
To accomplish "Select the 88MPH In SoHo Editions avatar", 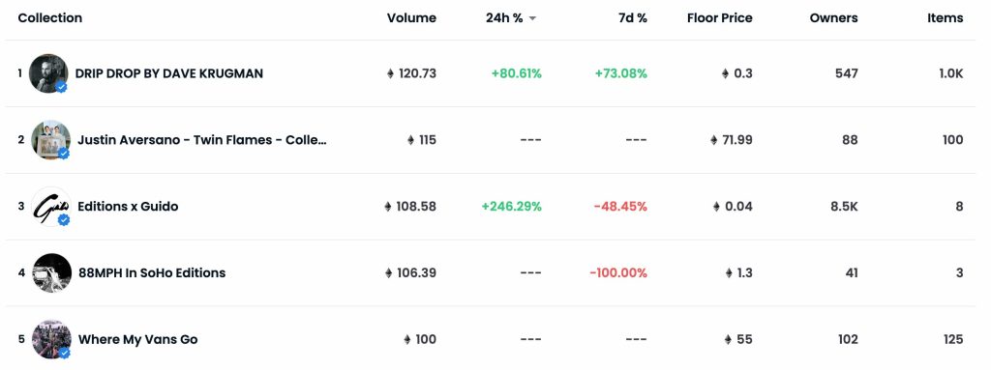I will (x=52, y=272).
